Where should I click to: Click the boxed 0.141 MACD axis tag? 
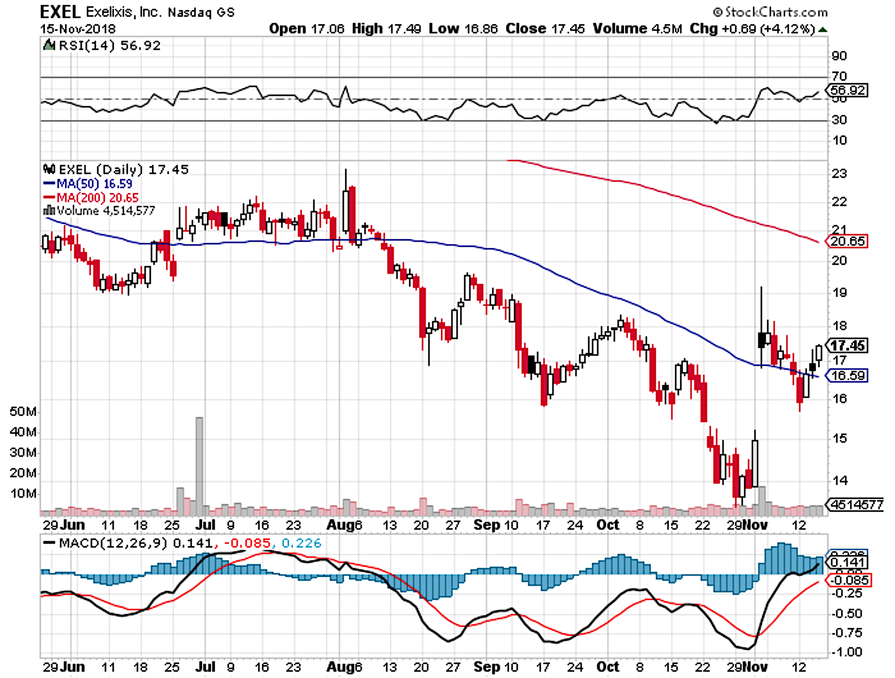(x=848, y=563)
